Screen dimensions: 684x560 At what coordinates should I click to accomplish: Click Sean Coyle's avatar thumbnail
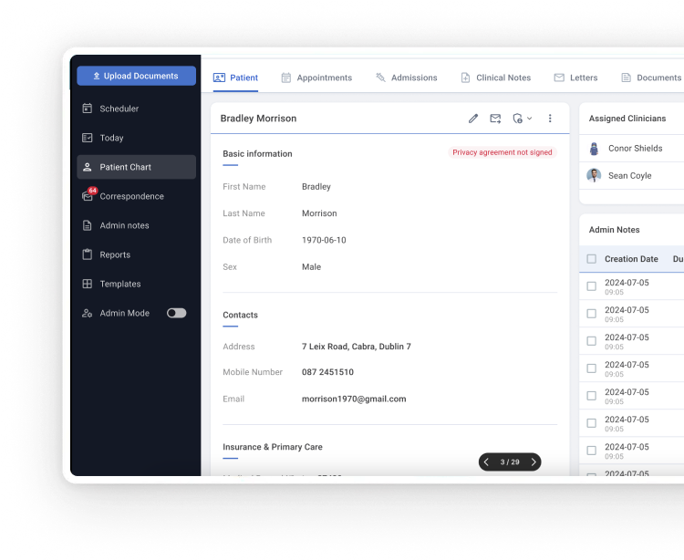click(594, 176)
